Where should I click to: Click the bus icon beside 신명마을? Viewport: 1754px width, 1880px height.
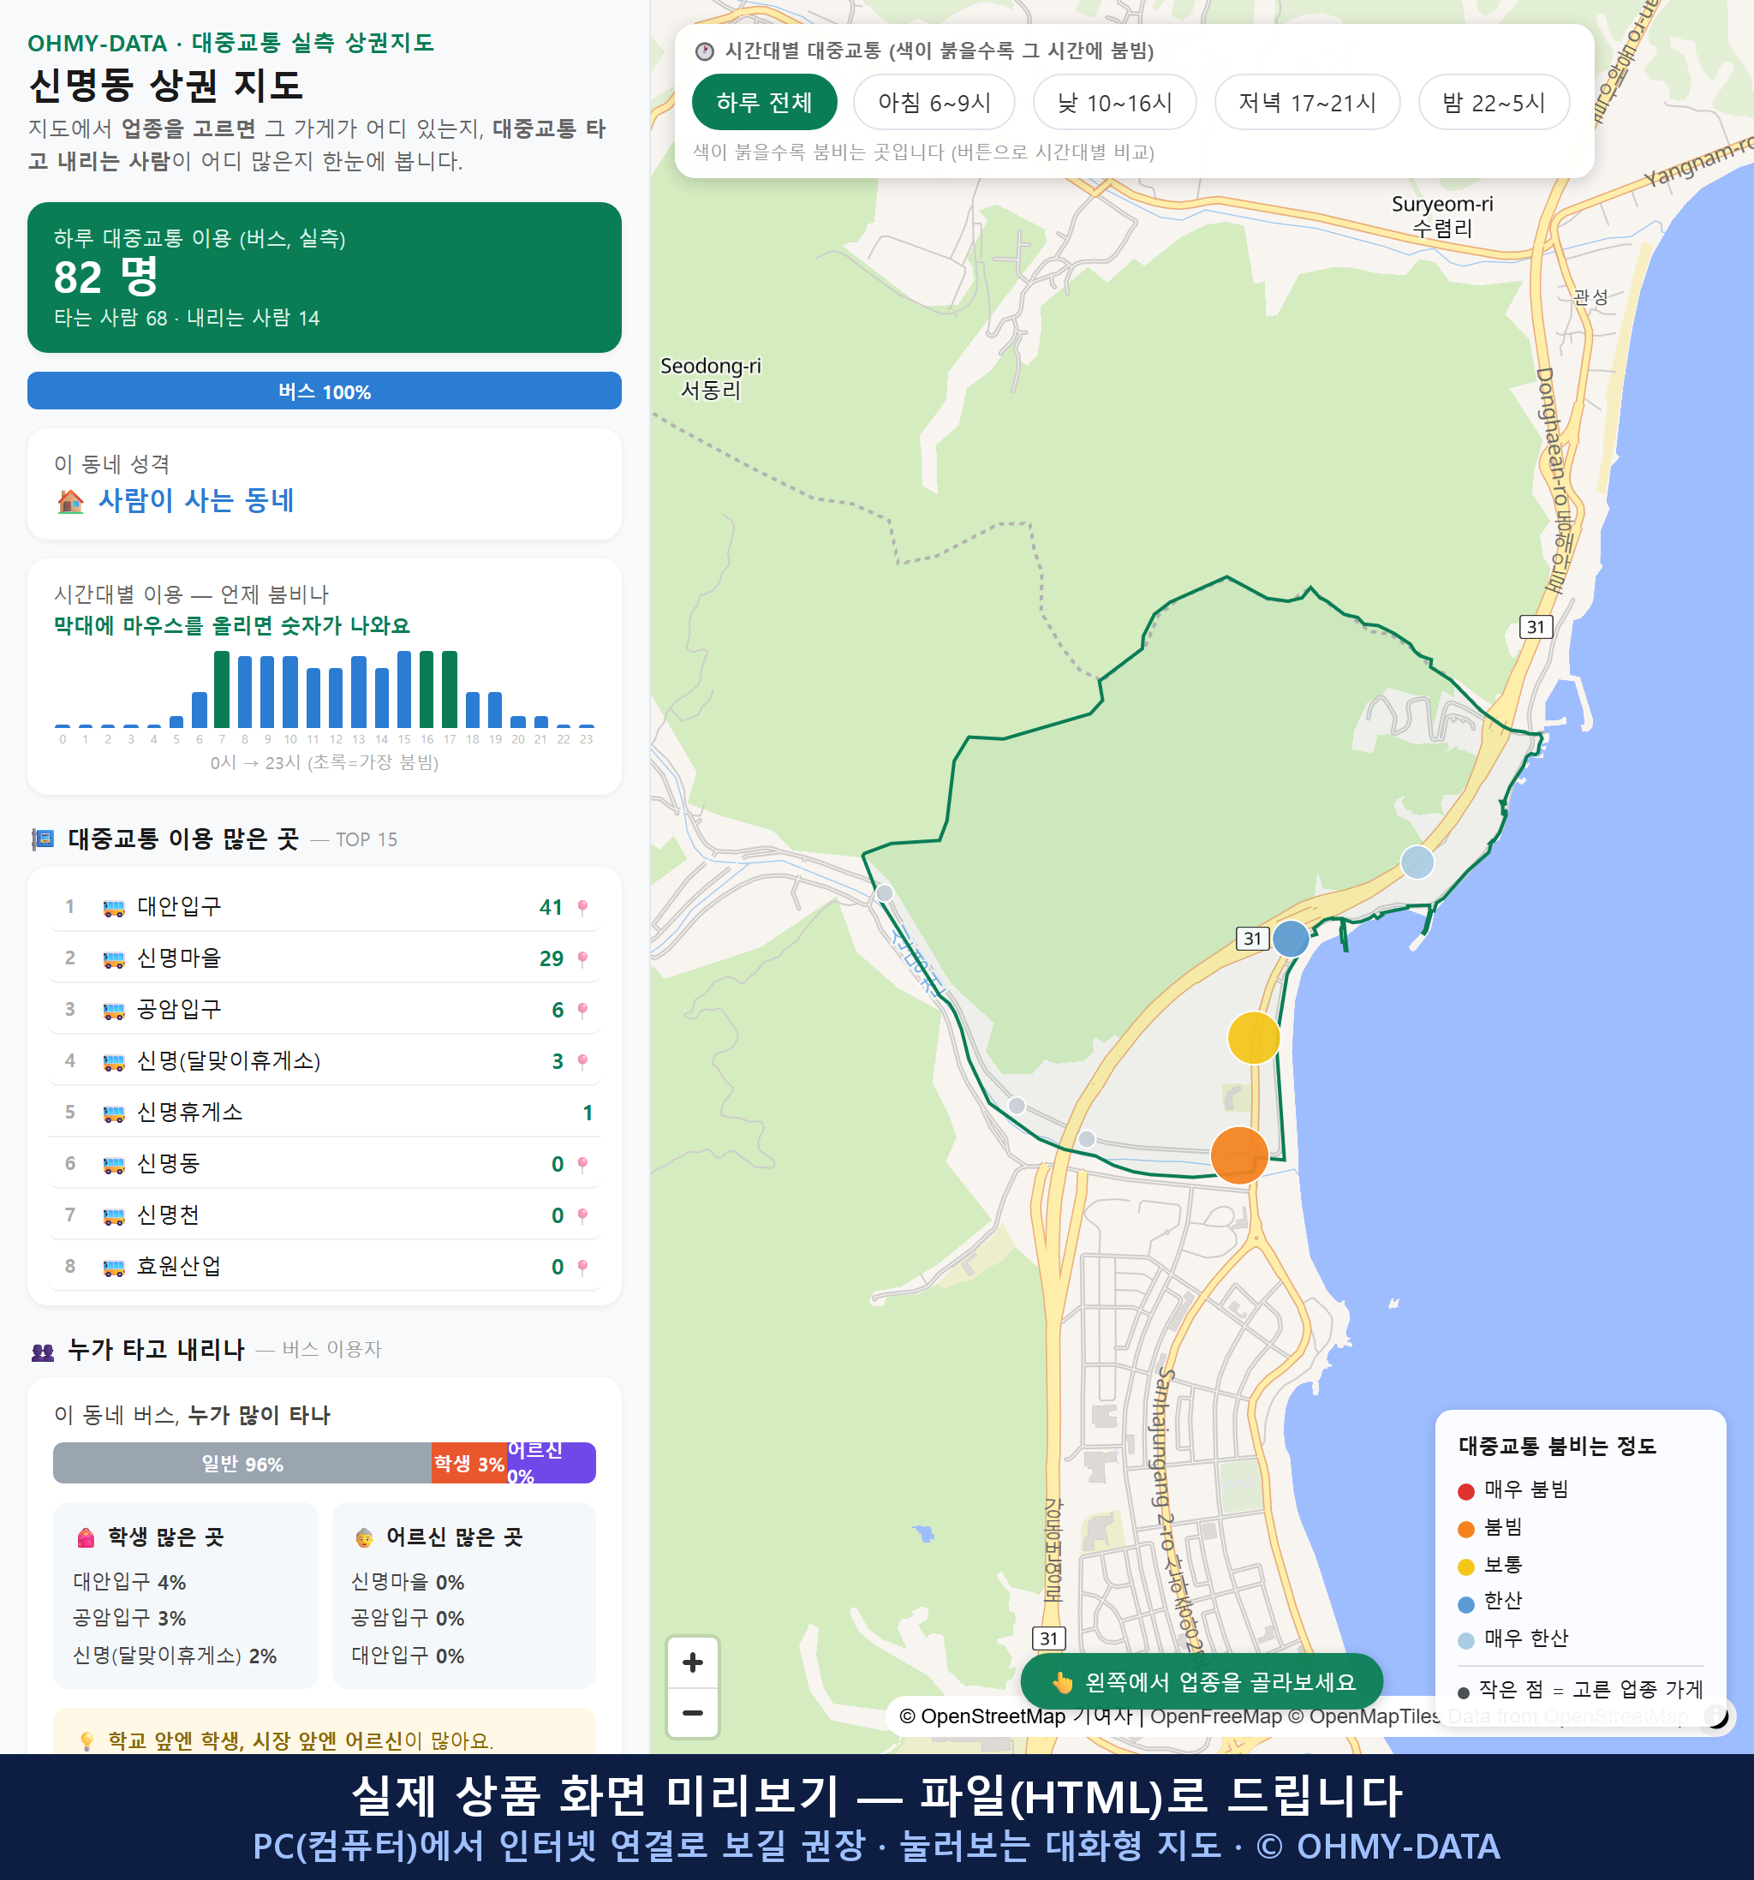[113, 959]
